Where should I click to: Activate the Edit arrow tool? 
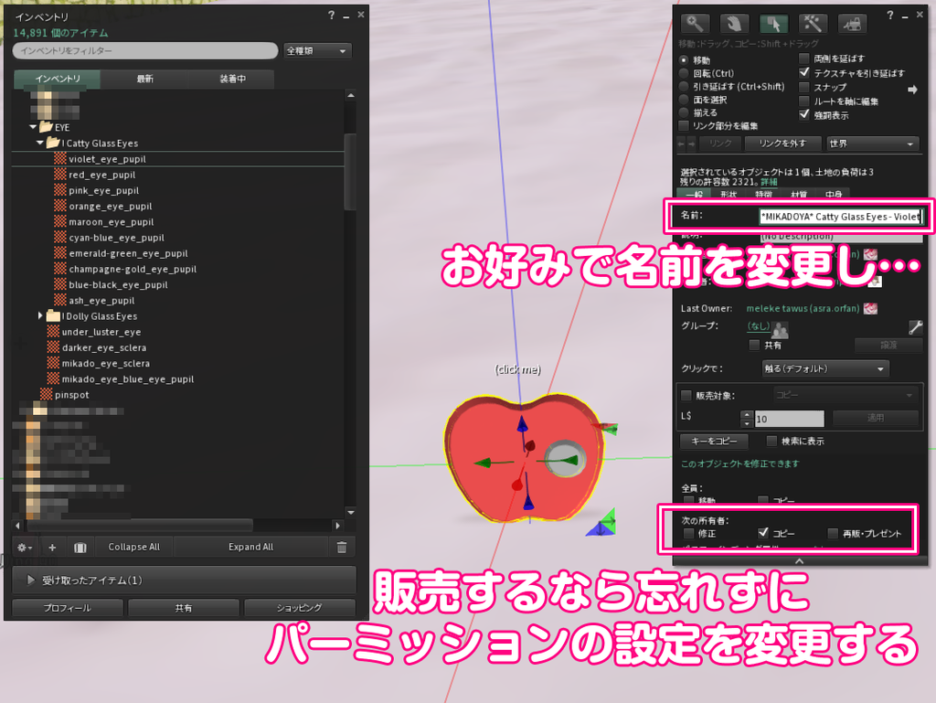(x=772, y=23)
